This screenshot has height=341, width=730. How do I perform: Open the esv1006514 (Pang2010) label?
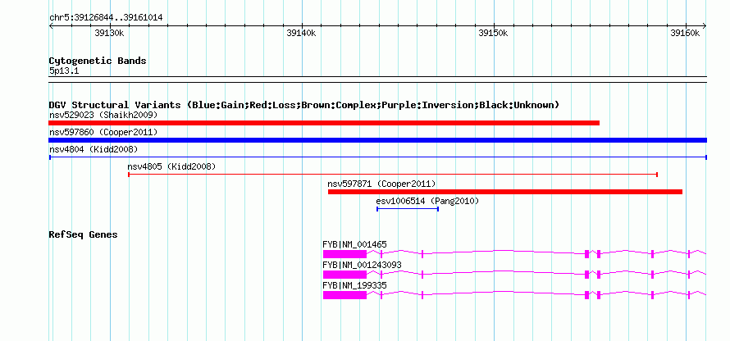tap(427, 201)
